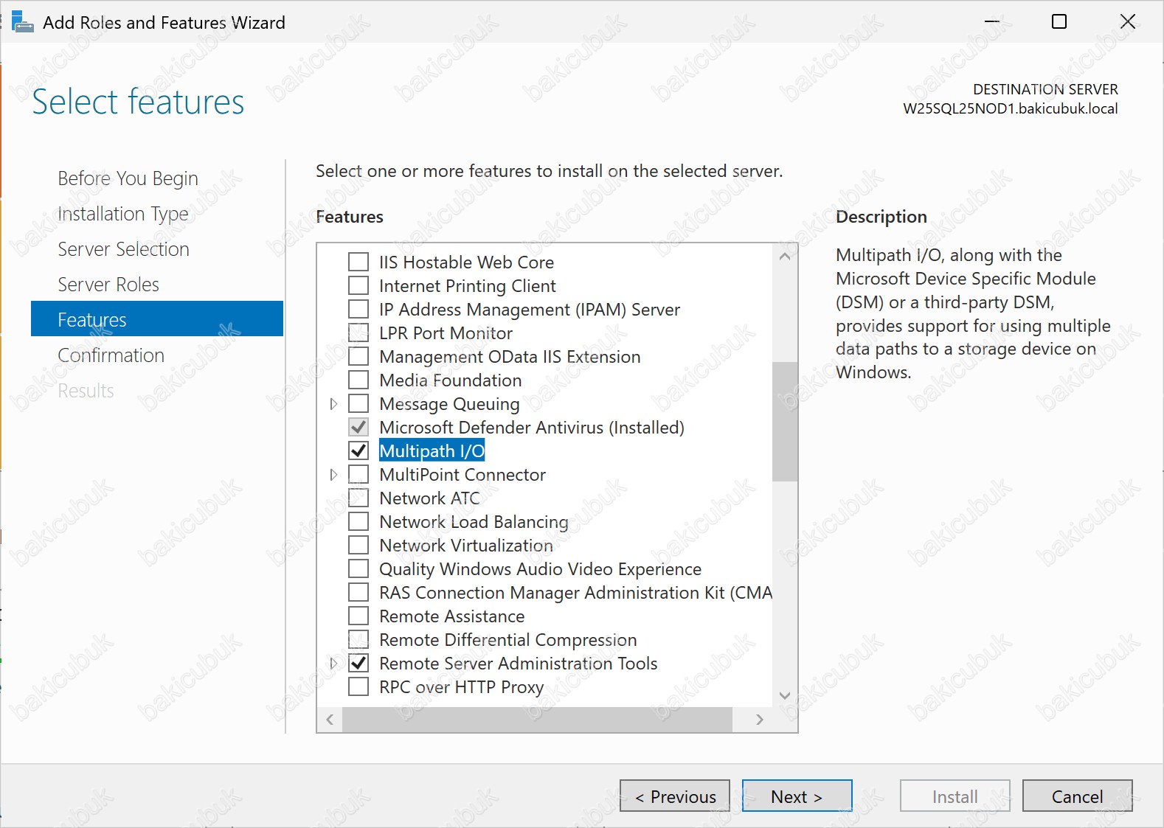
Task: Check the IIS Hostable Web Core box
Action: tap(358, 262)
